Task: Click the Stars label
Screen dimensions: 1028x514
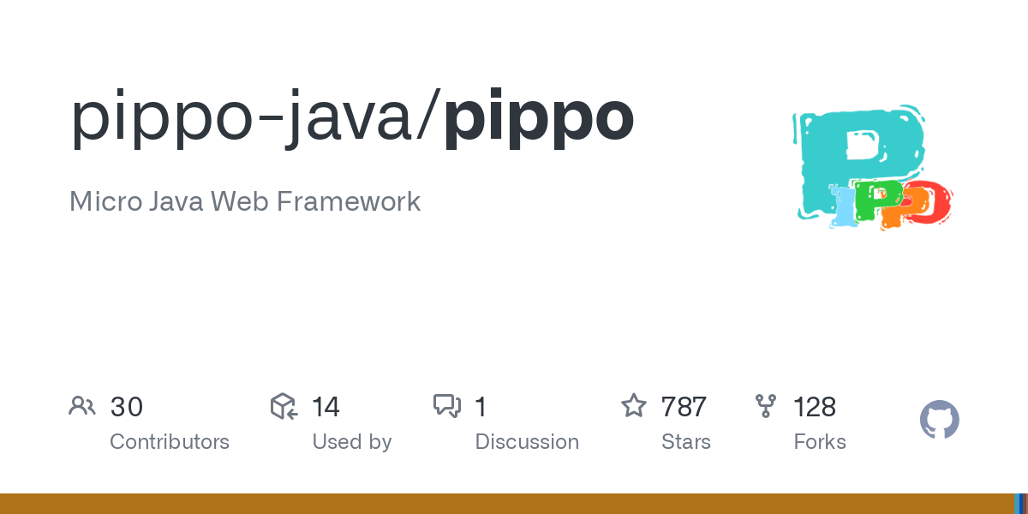Action: (x=686, y=442)
